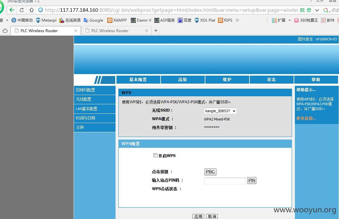Open 状态 top menu

(x=271, y=79)
